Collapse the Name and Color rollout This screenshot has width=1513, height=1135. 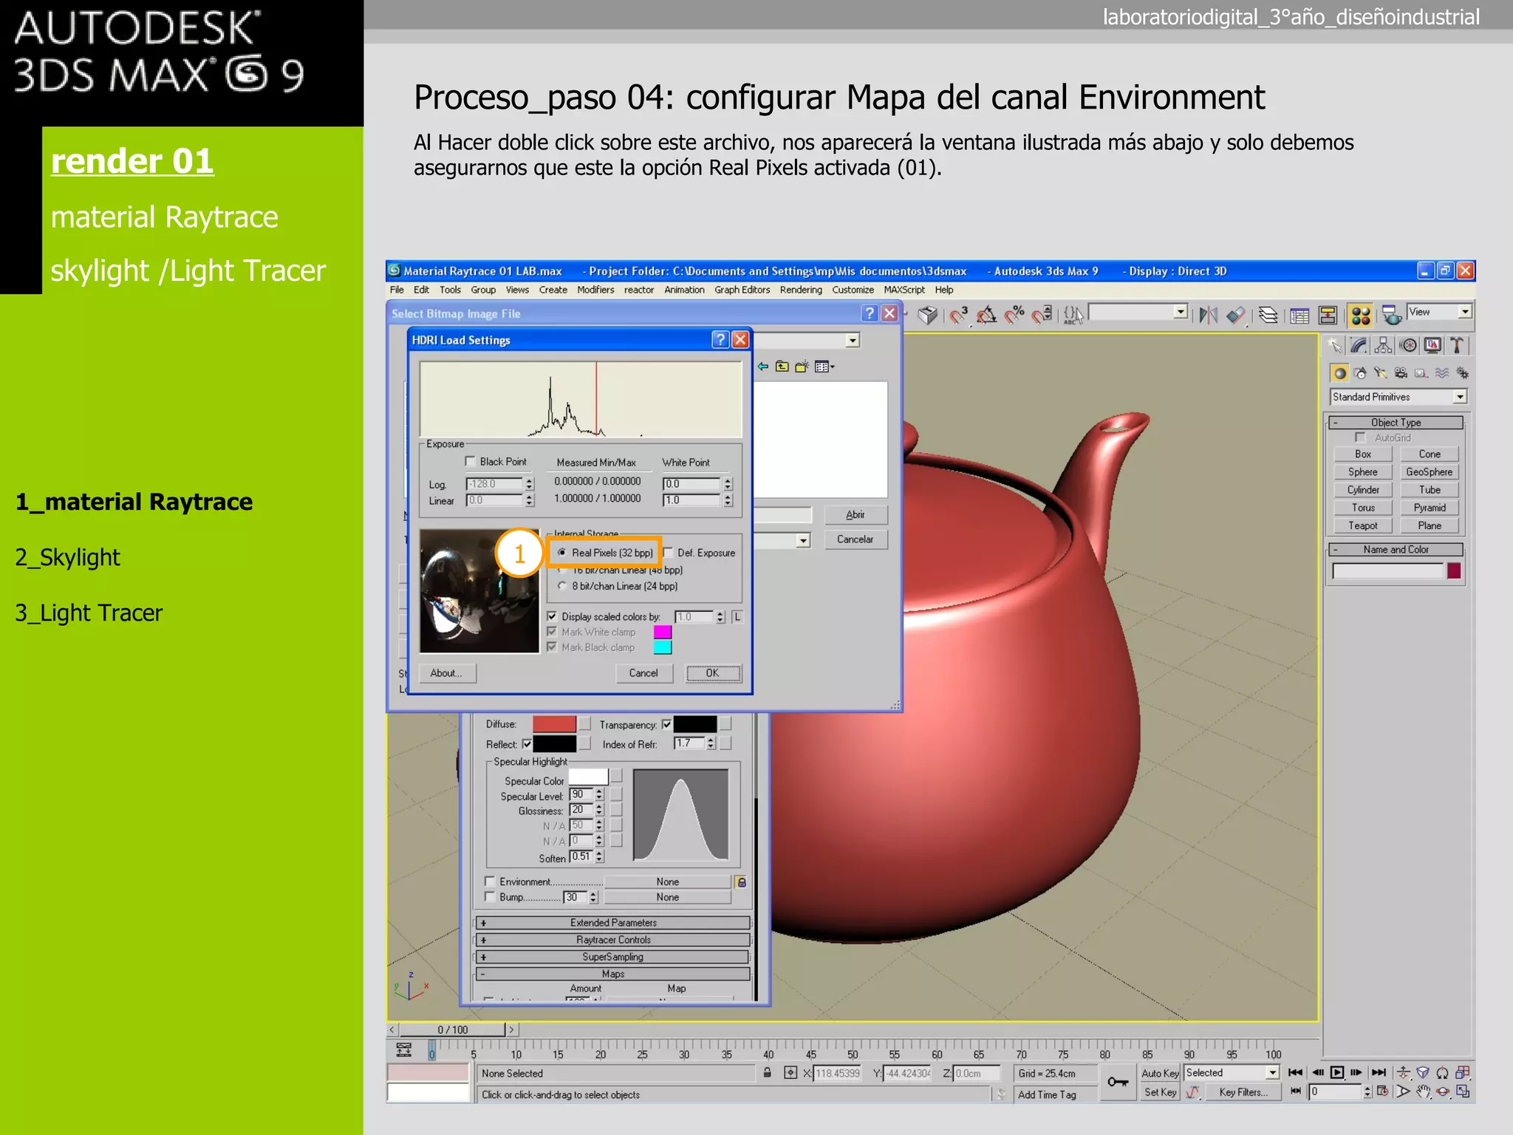pos(1396,550)
